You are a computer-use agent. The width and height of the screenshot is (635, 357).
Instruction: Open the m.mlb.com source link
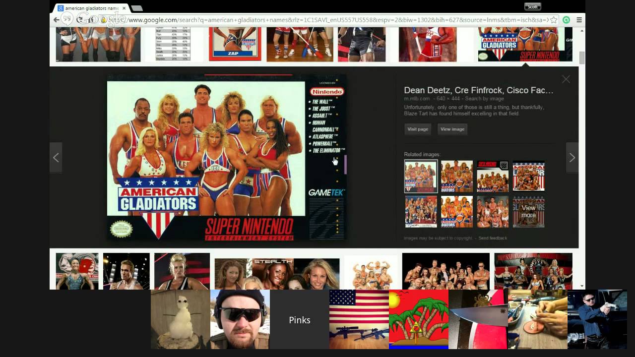click(417, 99)
